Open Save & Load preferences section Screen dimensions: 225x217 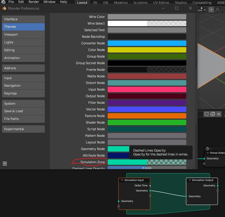click(23, 111)
